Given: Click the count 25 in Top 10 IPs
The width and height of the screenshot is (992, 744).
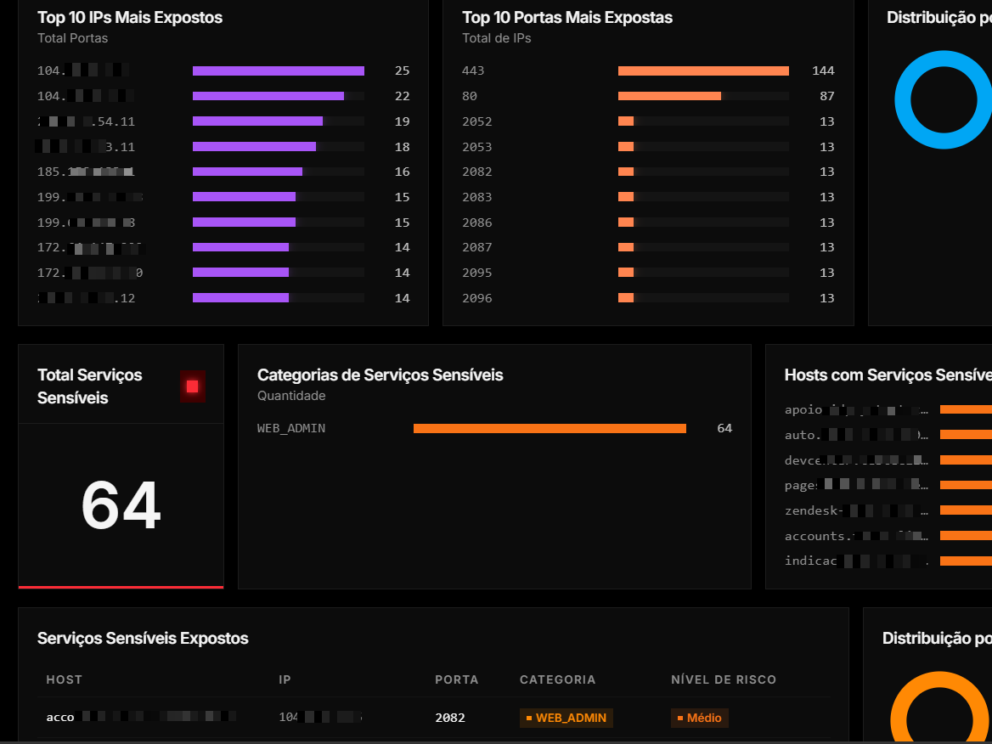Looking at the screenshot, I should 403,70.
